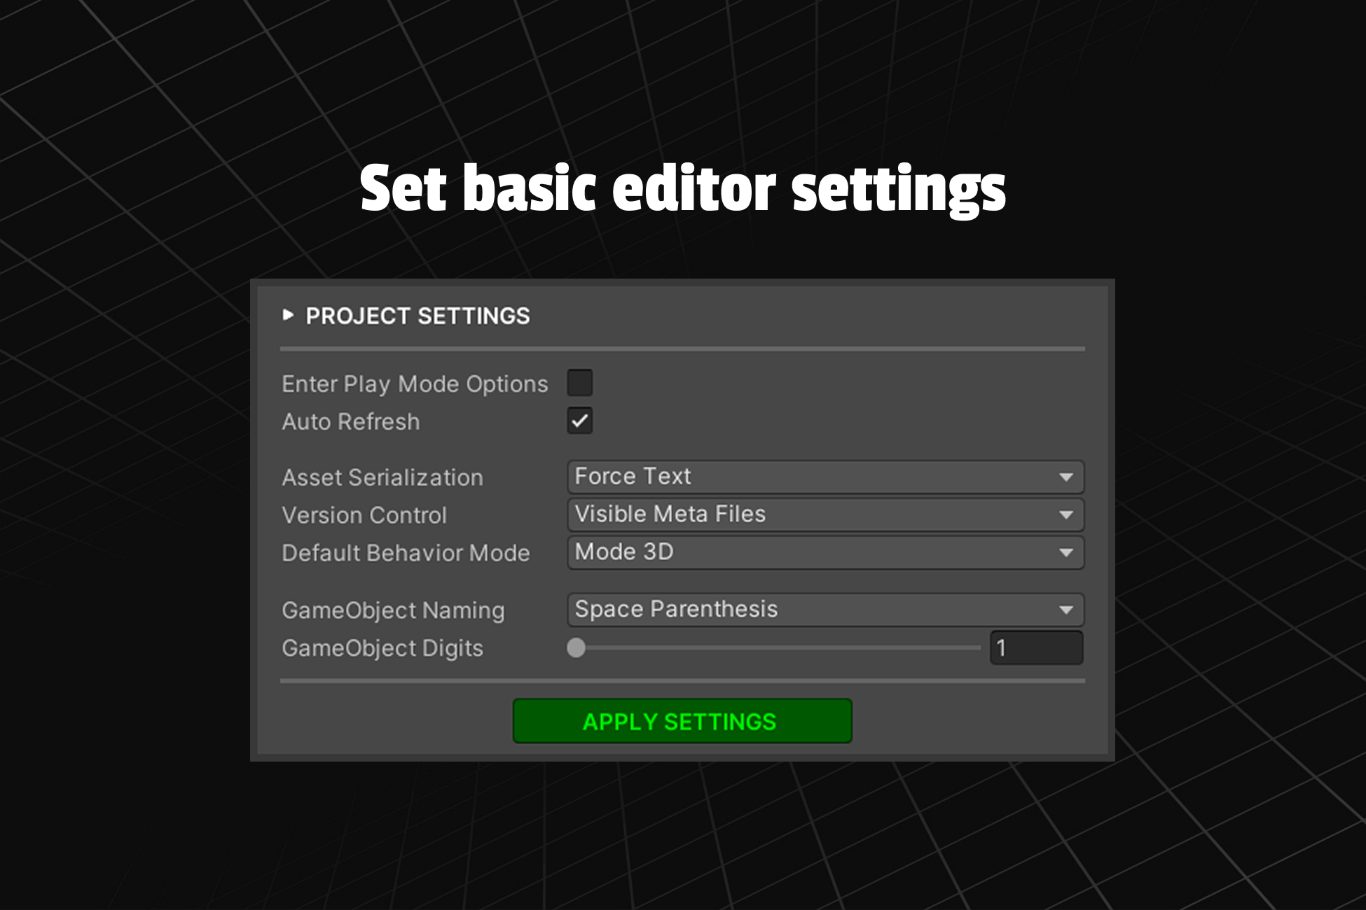
Task: Open the GameObject Naming dropdown
Action: [x=825, y=610]
